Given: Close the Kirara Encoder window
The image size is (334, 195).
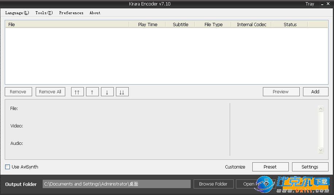Looking at the screenshot, I should click(328, 4).
